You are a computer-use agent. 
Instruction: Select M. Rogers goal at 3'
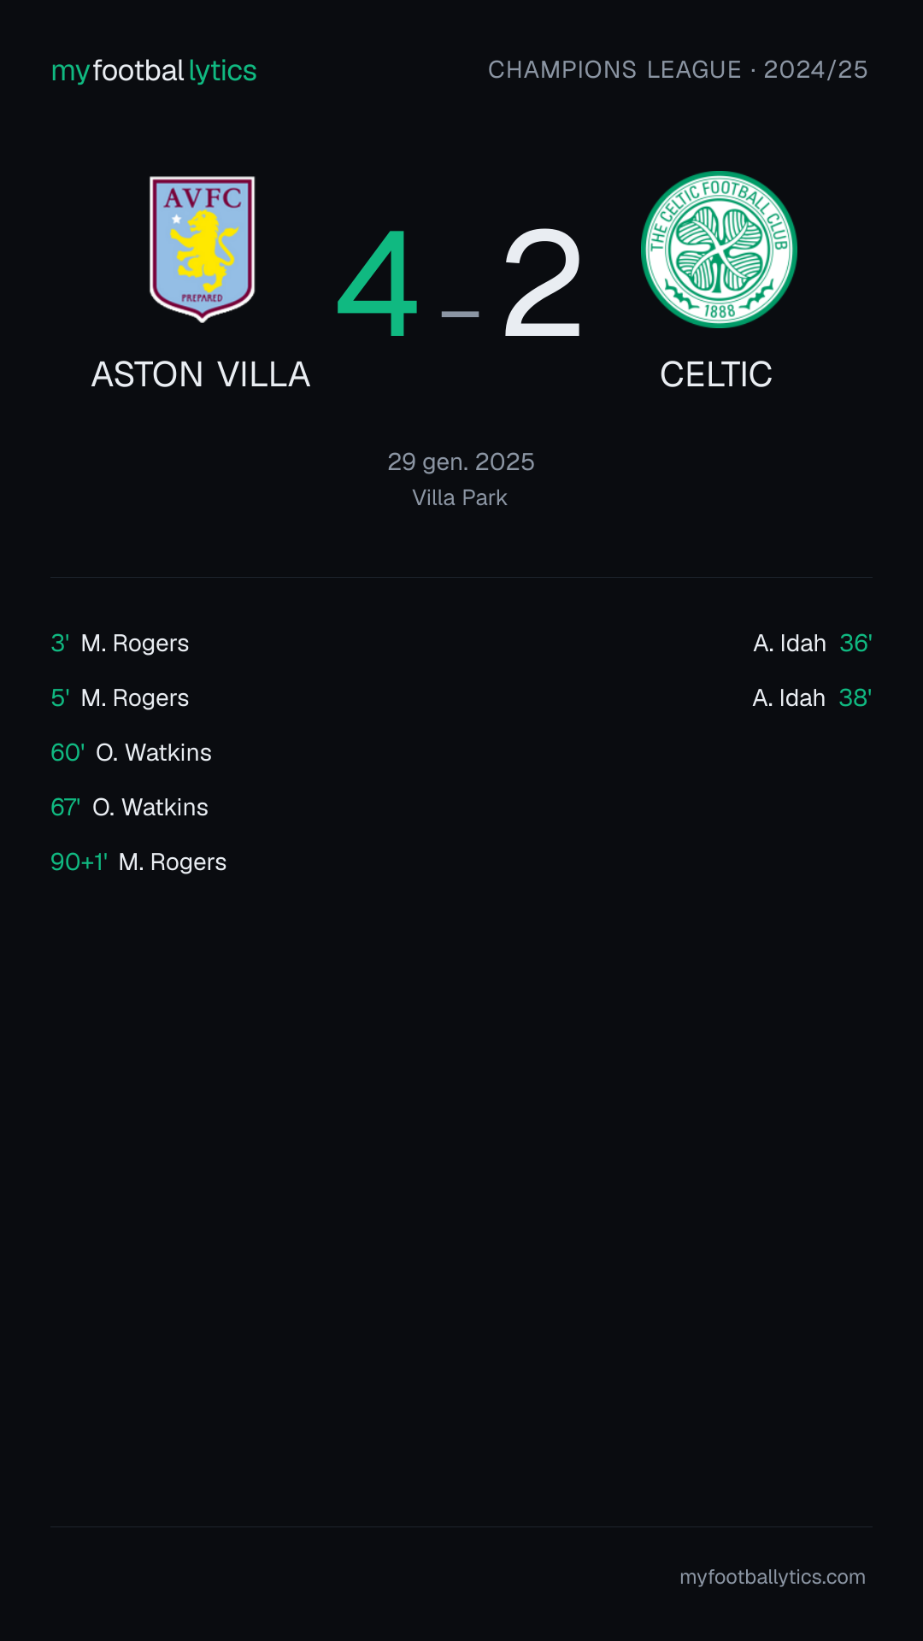point(120,643)
